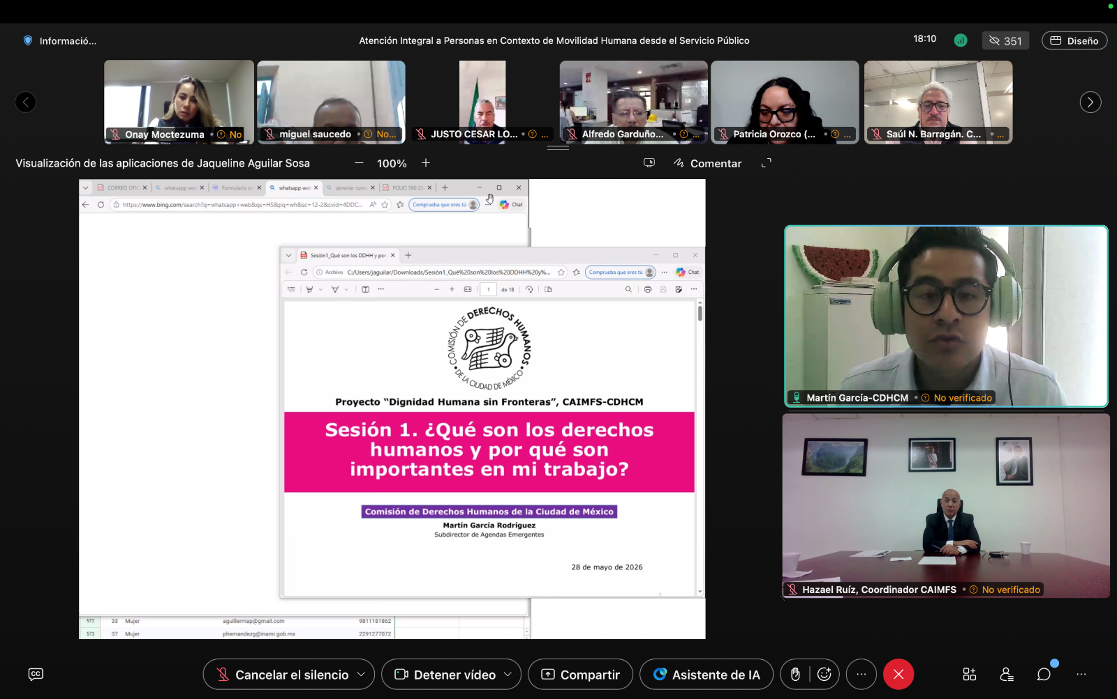Leave the meeting with red X button
The image size is (1117, 699).
[x=898, y=674]
